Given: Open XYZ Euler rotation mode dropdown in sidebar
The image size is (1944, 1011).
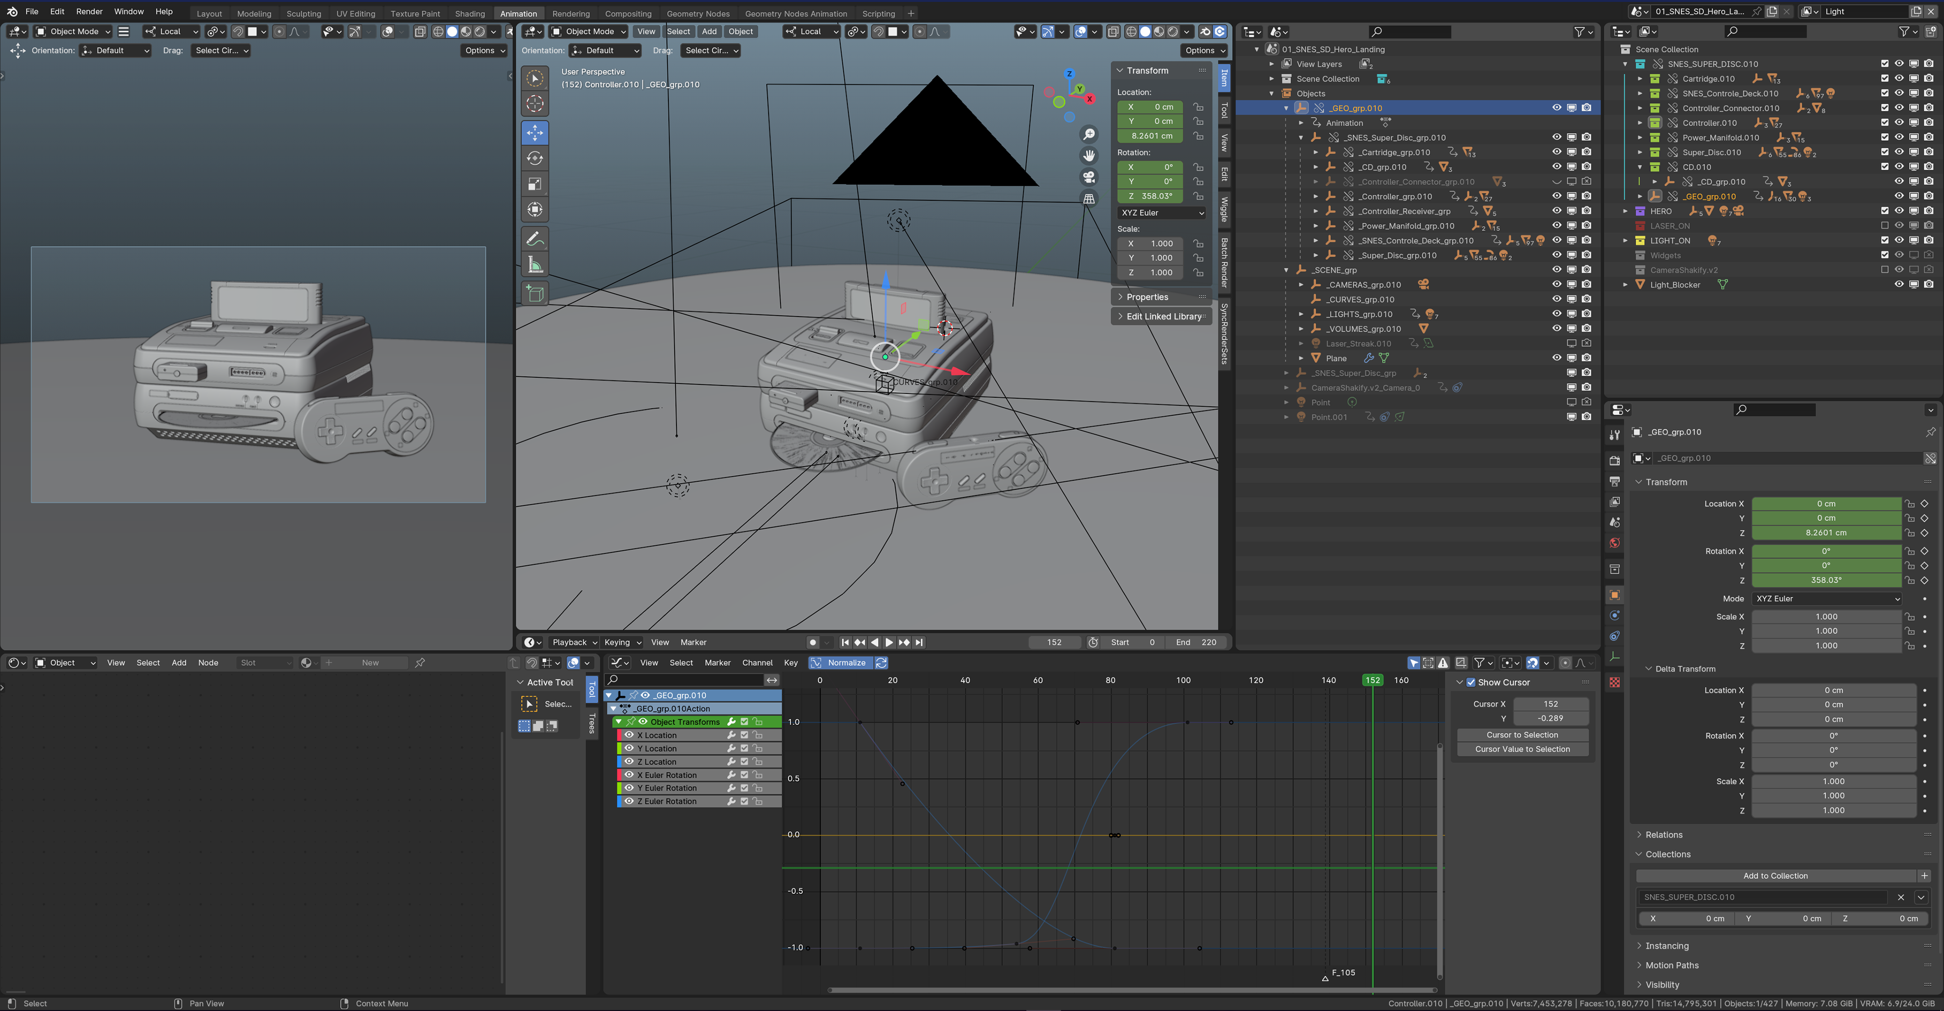Looking at the screenshot, I should tap(1161, 213).
